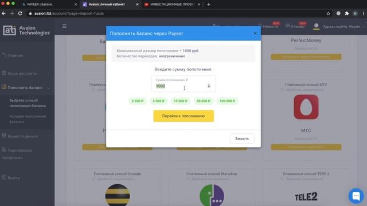
Task: Click the PerfectMoney card title
Action: [x=306, y=41]
